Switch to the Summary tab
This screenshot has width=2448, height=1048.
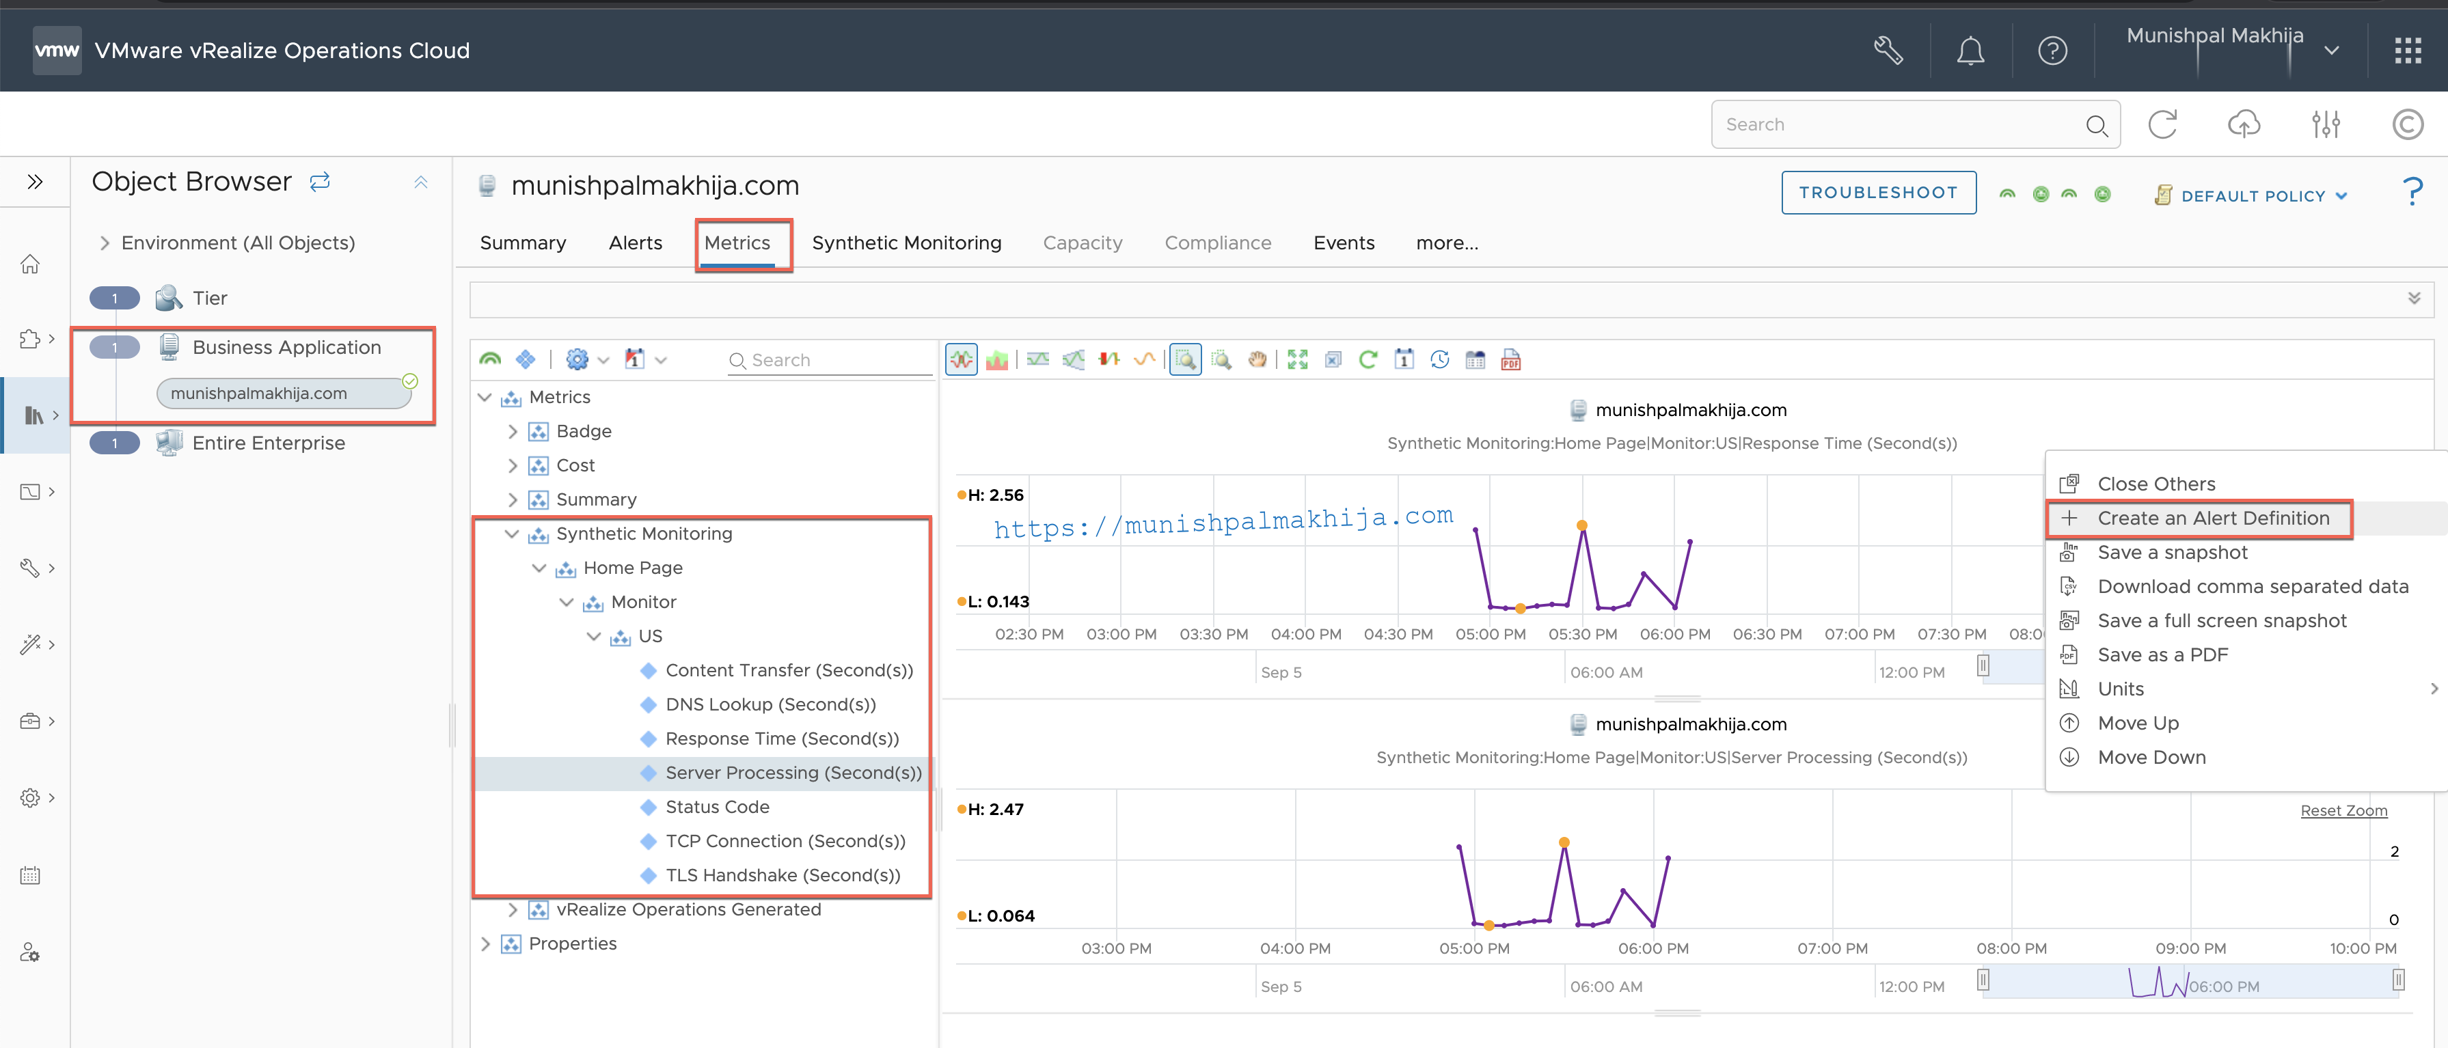[x=523, y=243]
